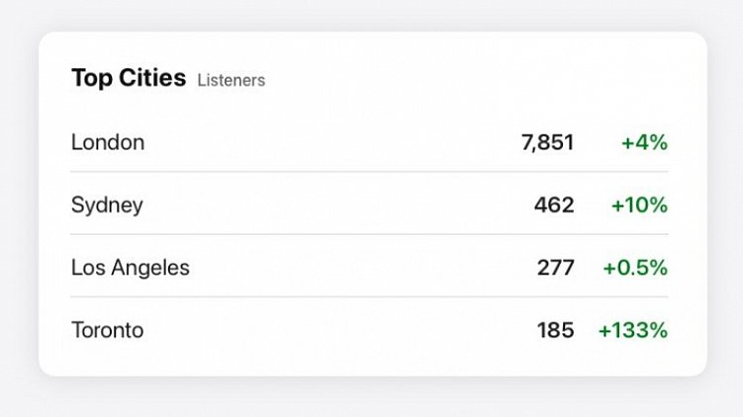Click the divider line between London and Sydney

(369, 172)
